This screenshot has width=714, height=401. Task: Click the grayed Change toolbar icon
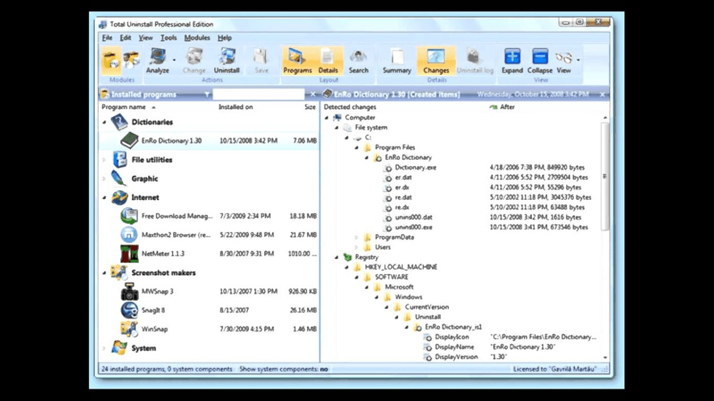pyautogui.click(x=194, y=58)
